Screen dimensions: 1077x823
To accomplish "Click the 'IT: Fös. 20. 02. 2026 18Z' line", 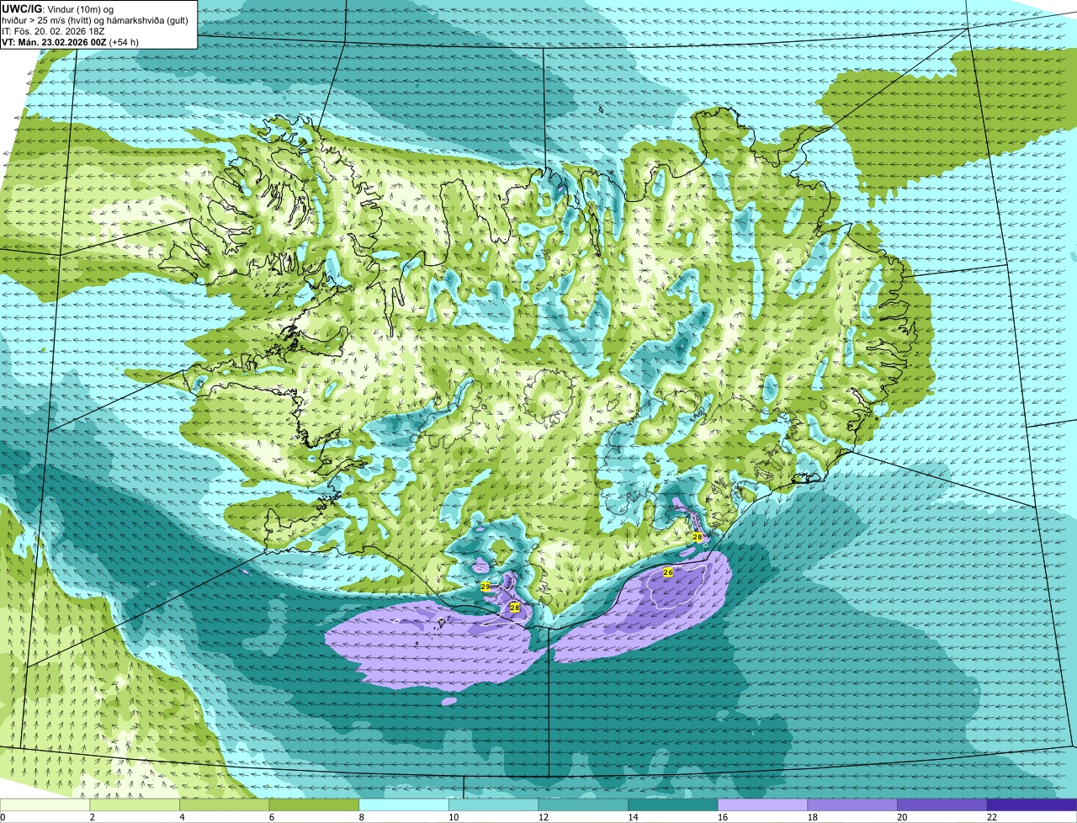I will (54, 31).
